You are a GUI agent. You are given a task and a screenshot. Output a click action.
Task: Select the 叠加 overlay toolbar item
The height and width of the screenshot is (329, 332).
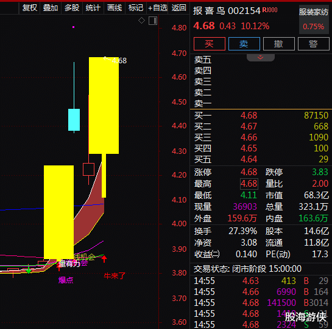51,8
